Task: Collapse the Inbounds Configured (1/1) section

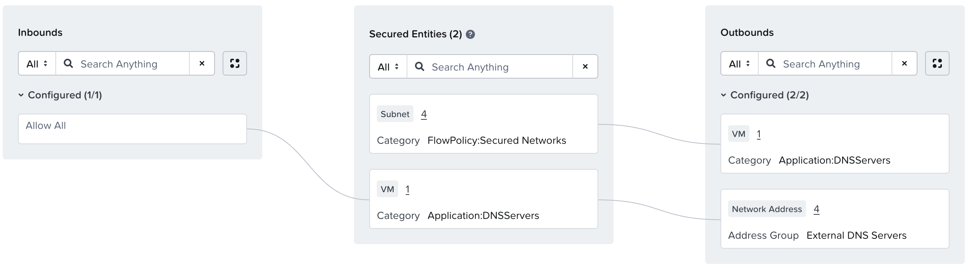Action: pyautogui.click(x=21, y=95)
